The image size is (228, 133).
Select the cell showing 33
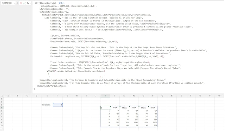tap(153, 117)
